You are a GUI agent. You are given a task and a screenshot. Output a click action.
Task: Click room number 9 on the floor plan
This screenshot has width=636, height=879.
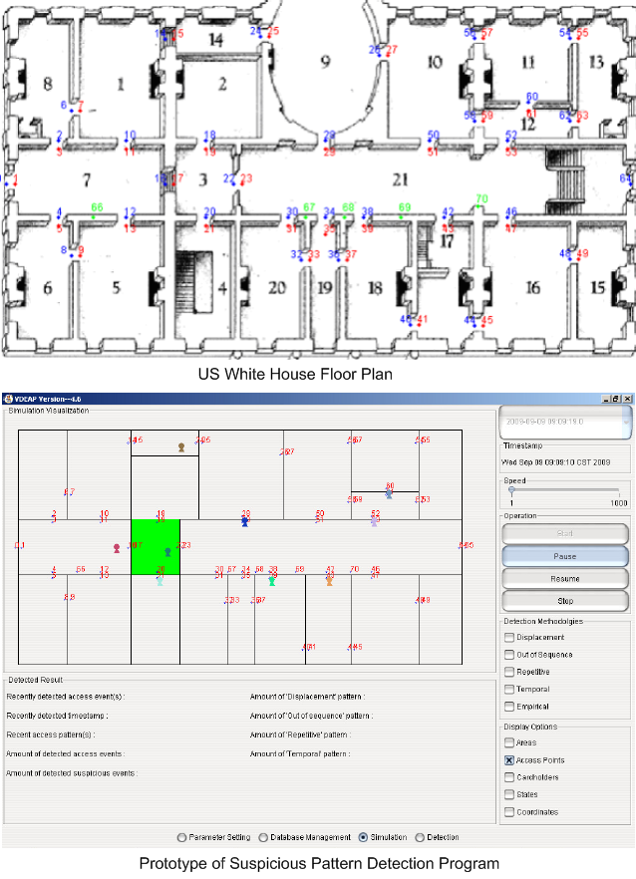coord(325,61)
